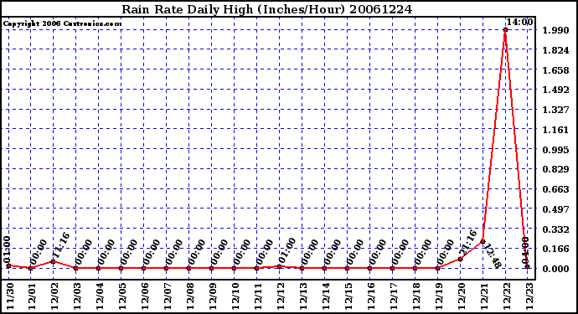This screenshot has height=314, width=578.
Task: Select the 12/20 date on the x-axis
Action: tap(462, 296)
